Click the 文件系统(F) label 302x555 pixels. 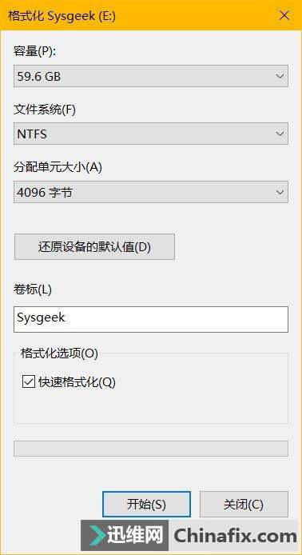pos(45,110)
